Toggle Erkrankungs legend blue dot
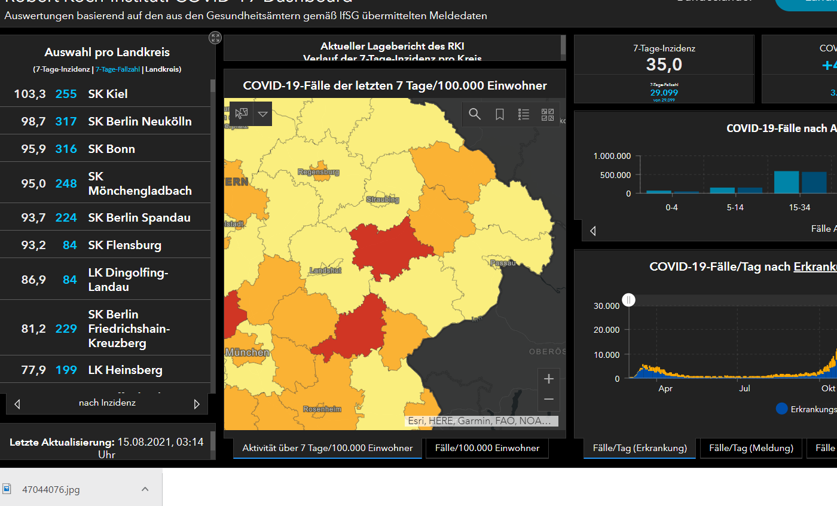 781,409
